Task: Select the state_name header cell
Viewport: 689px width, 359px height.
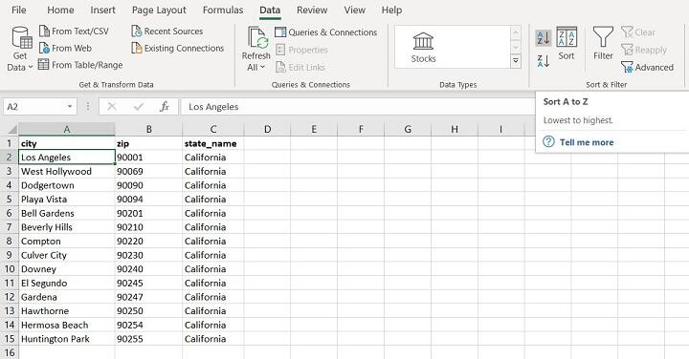Action: (213, 143)
